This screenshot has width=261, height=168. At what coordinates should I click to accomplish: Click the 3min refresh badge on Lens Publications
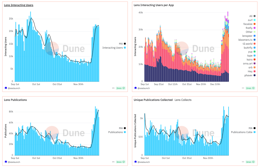120,162
